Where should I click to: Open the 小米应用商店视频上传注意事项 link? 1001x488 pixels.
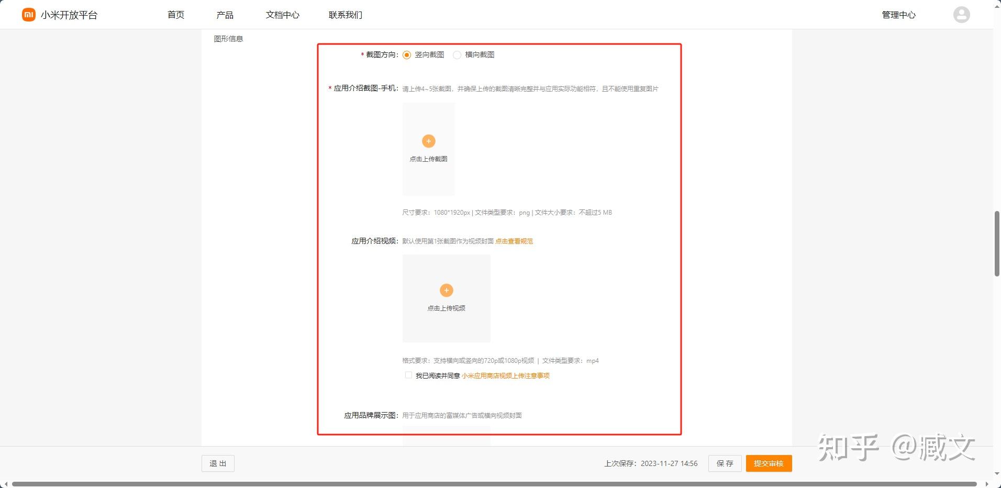pyautogui.click(x=505, y=375)
